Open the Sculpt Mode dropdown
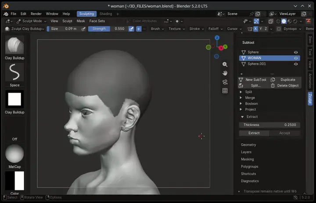Viewport: 316px width, 203px height. [32, 21]
